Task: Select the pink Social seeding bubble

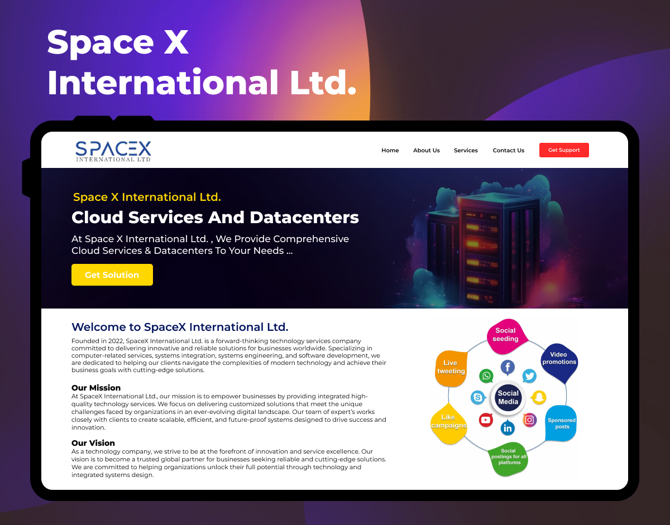Action: [505, 335]
